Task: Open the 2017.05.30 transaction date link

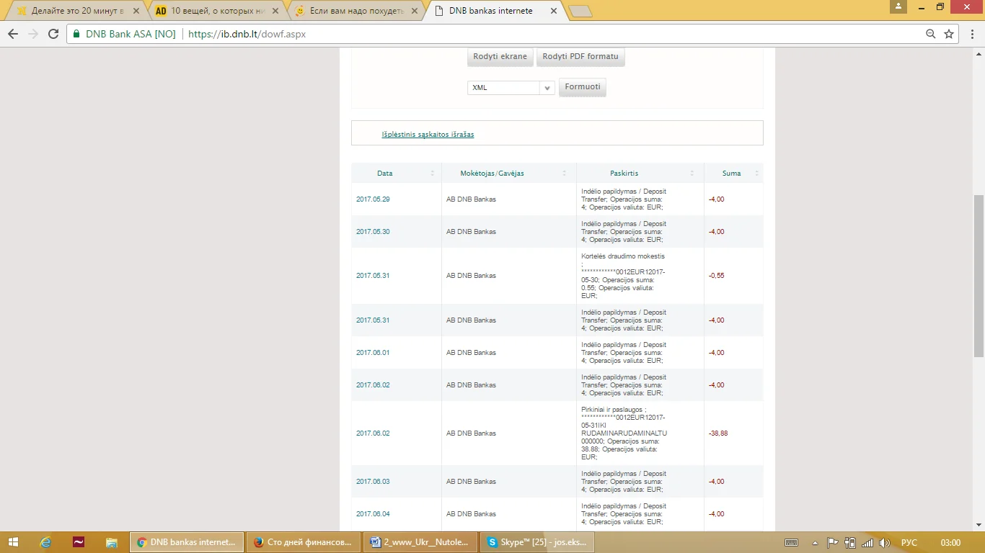Action: 373,232
